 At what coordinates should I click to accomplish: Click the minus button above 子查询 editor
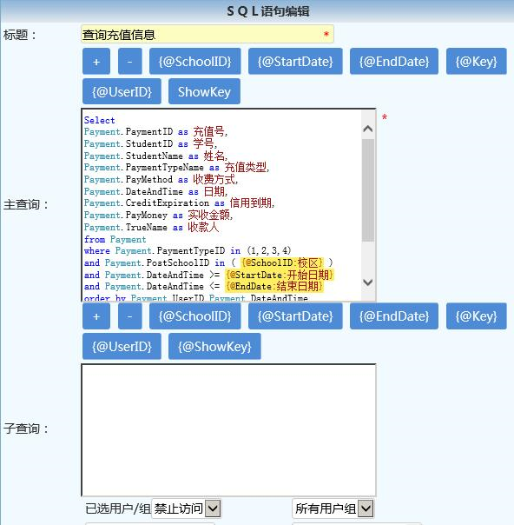[x=129, y=316]
